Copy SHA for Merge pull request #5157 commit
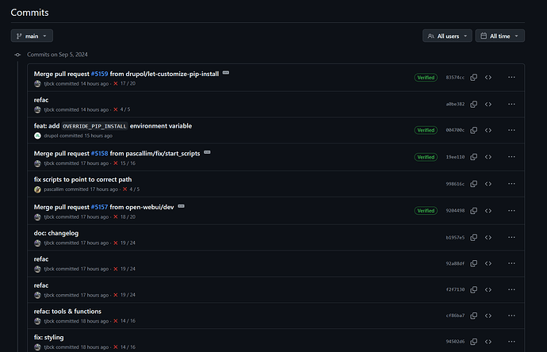Screen dimensions: 547x352 click(x=473, y=211)
